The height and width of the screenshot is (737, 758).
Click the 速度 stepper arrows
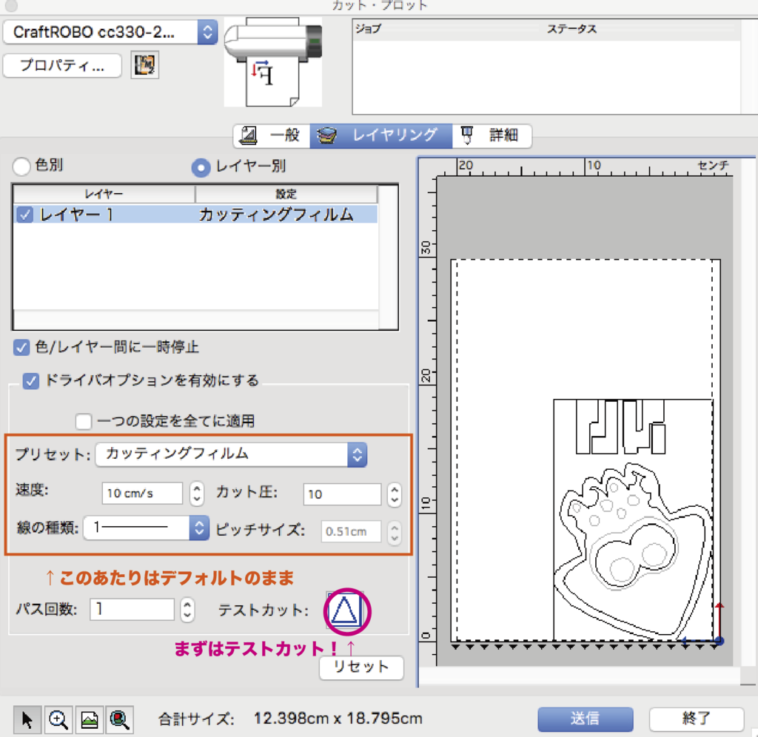click(x=197, y=494)
